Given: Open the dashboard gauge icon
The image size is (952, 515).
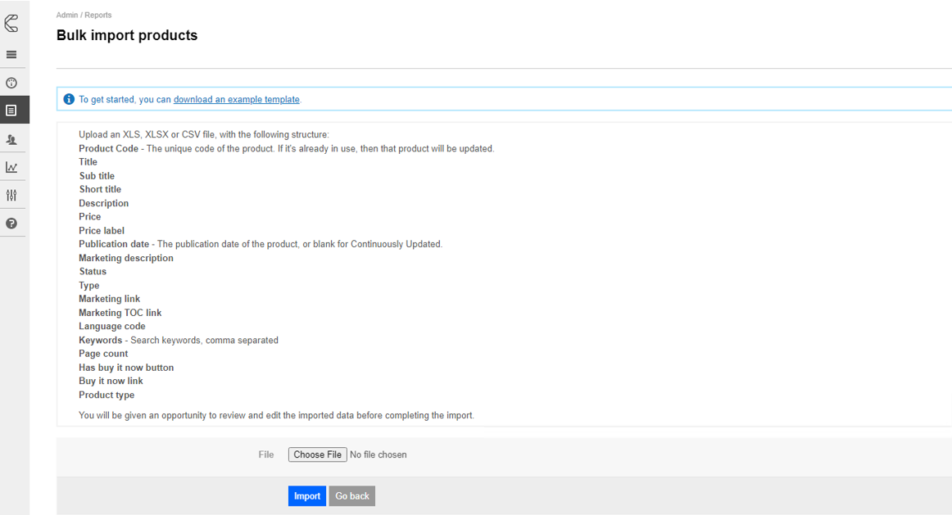Looking at the screenshot, I should [x=11, y=83].
